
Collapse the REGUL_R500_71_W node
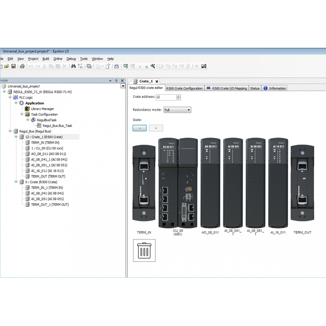pos(4,92)
